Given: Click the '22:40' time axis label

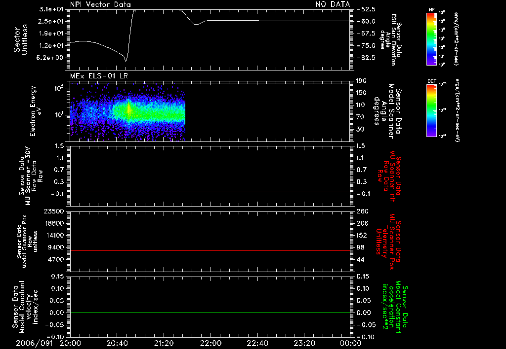Looking at the screenshot, I should 257,344.
